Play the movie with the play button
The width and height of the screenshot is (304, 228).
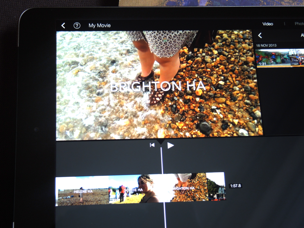pyautogui.click(x=170, y=146)
